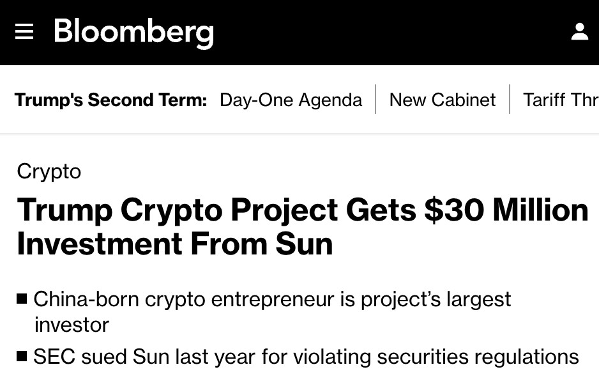Click "Investment From Sun" headline line
Image resolution: width=599 pixels, height=390 pixels.
pos(175,244)
